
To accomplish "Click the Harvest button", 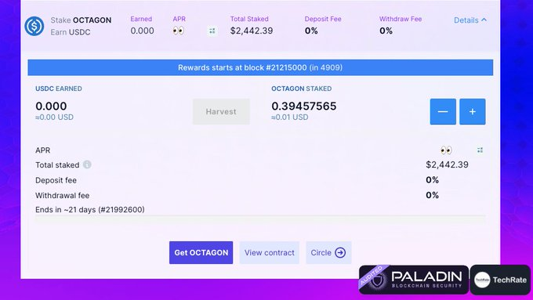I will coord(221,111).
